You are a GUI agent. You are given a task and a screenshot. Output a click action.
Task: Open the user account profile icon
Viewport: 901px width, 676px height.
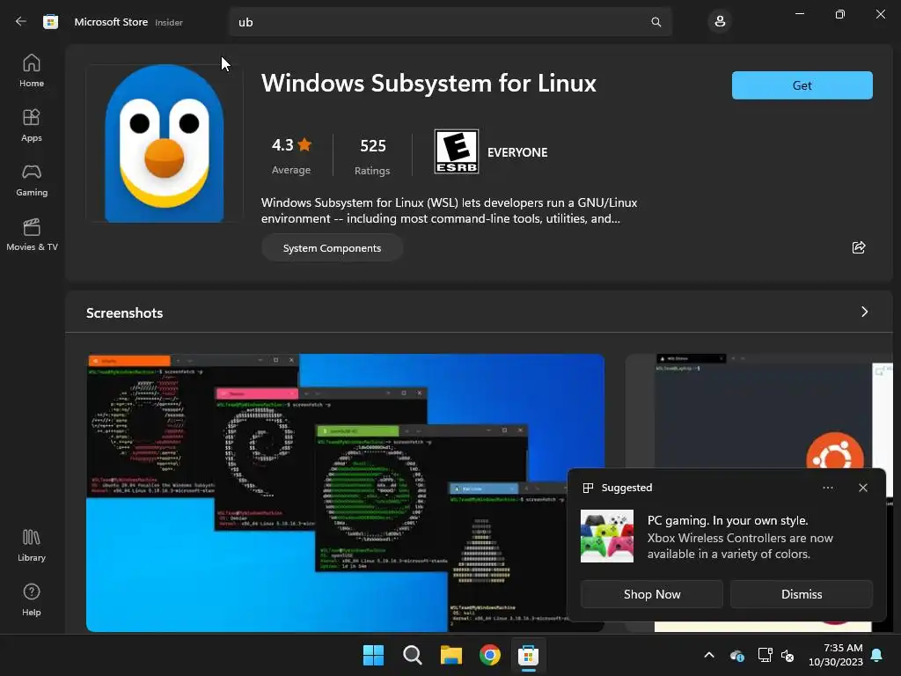click(720, 22)
